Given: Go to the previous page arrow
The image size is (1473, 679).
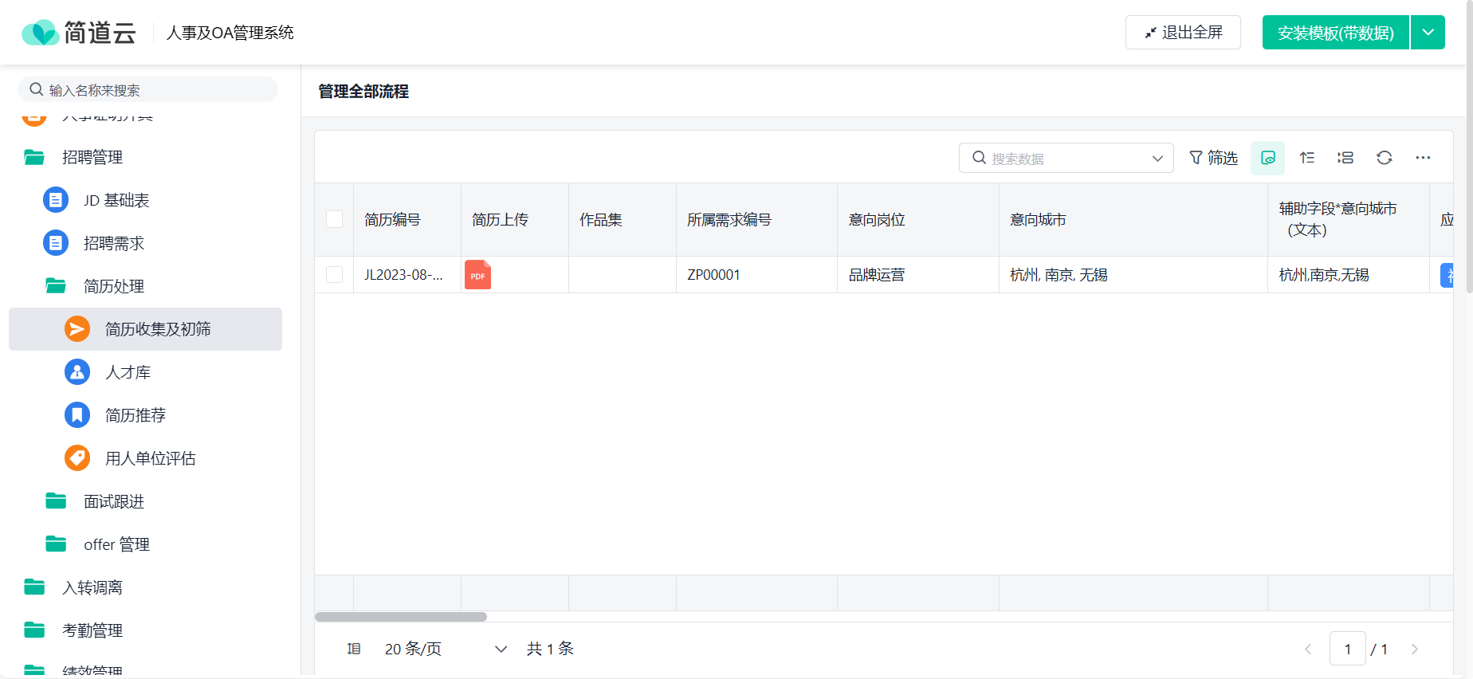Looking at the screenshot, I should 1308,650.
